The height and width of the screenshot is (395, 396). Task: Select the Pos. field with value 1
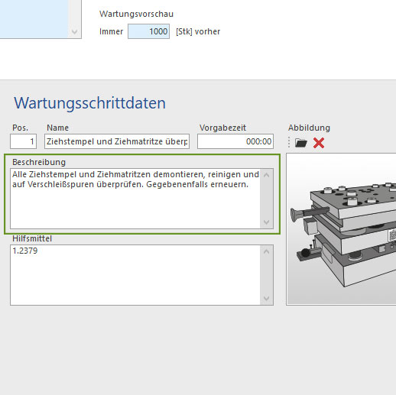[24, 141]
